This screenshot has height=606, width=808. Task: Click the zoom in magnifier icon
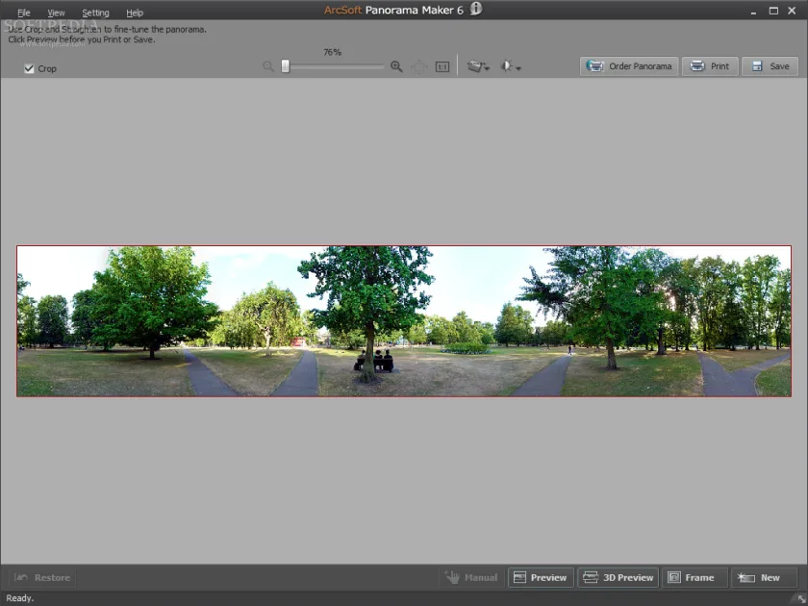[396, 66]
